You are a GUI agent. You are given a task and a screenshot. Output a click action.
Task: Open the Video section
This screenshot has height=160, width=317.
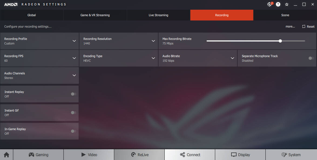(89, 155)
